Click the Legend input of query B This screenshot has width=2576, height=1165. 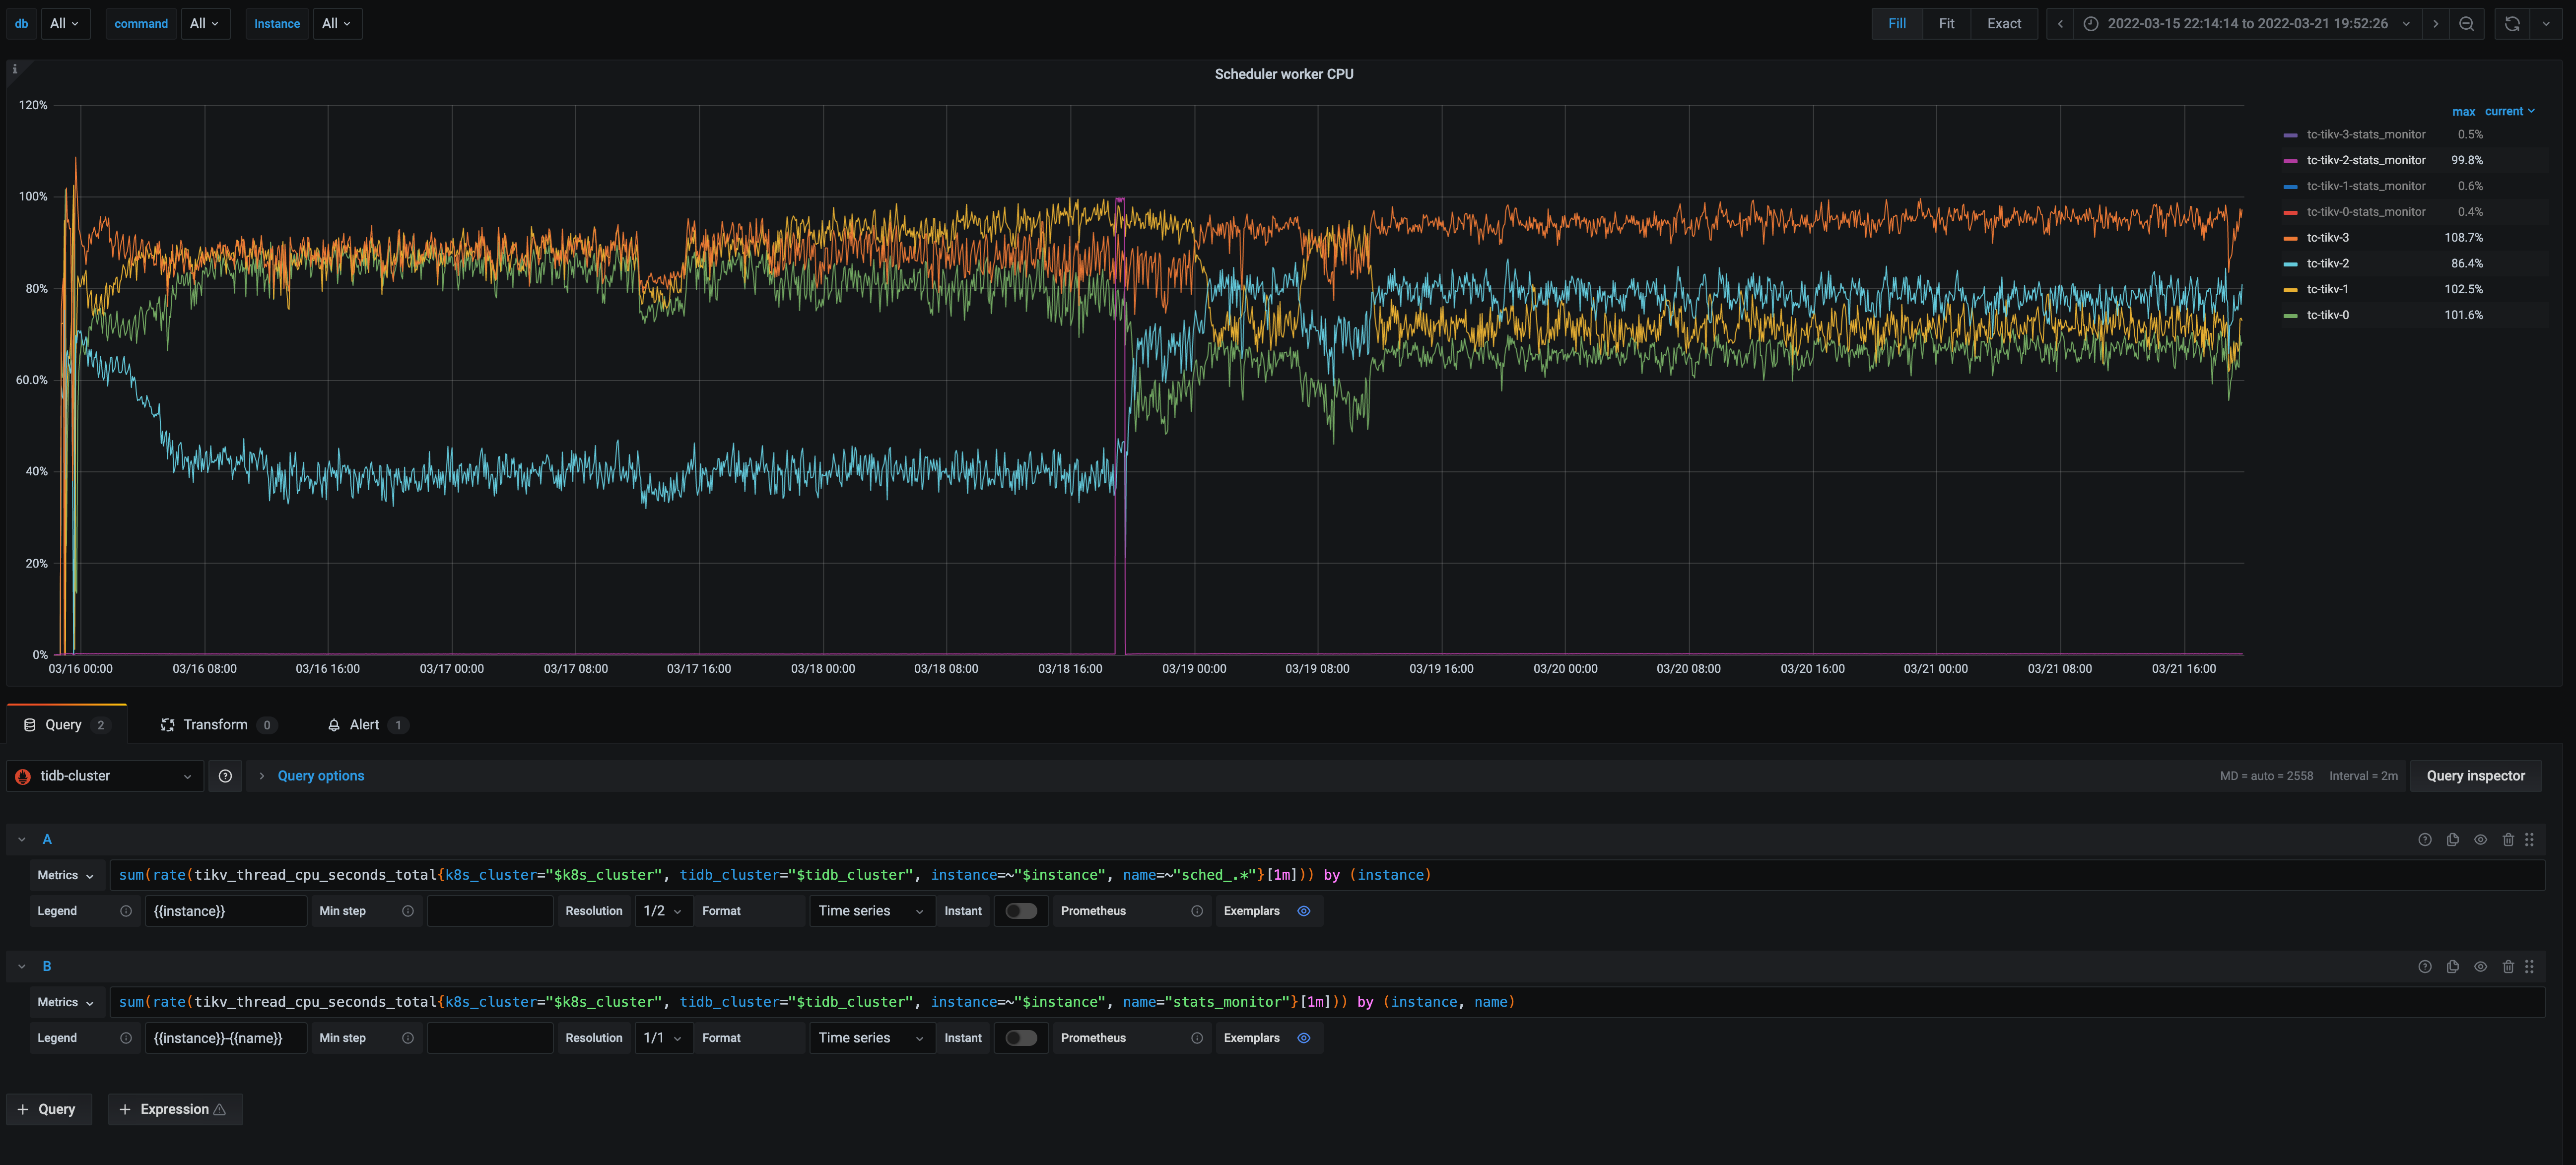pos(226,1037)
